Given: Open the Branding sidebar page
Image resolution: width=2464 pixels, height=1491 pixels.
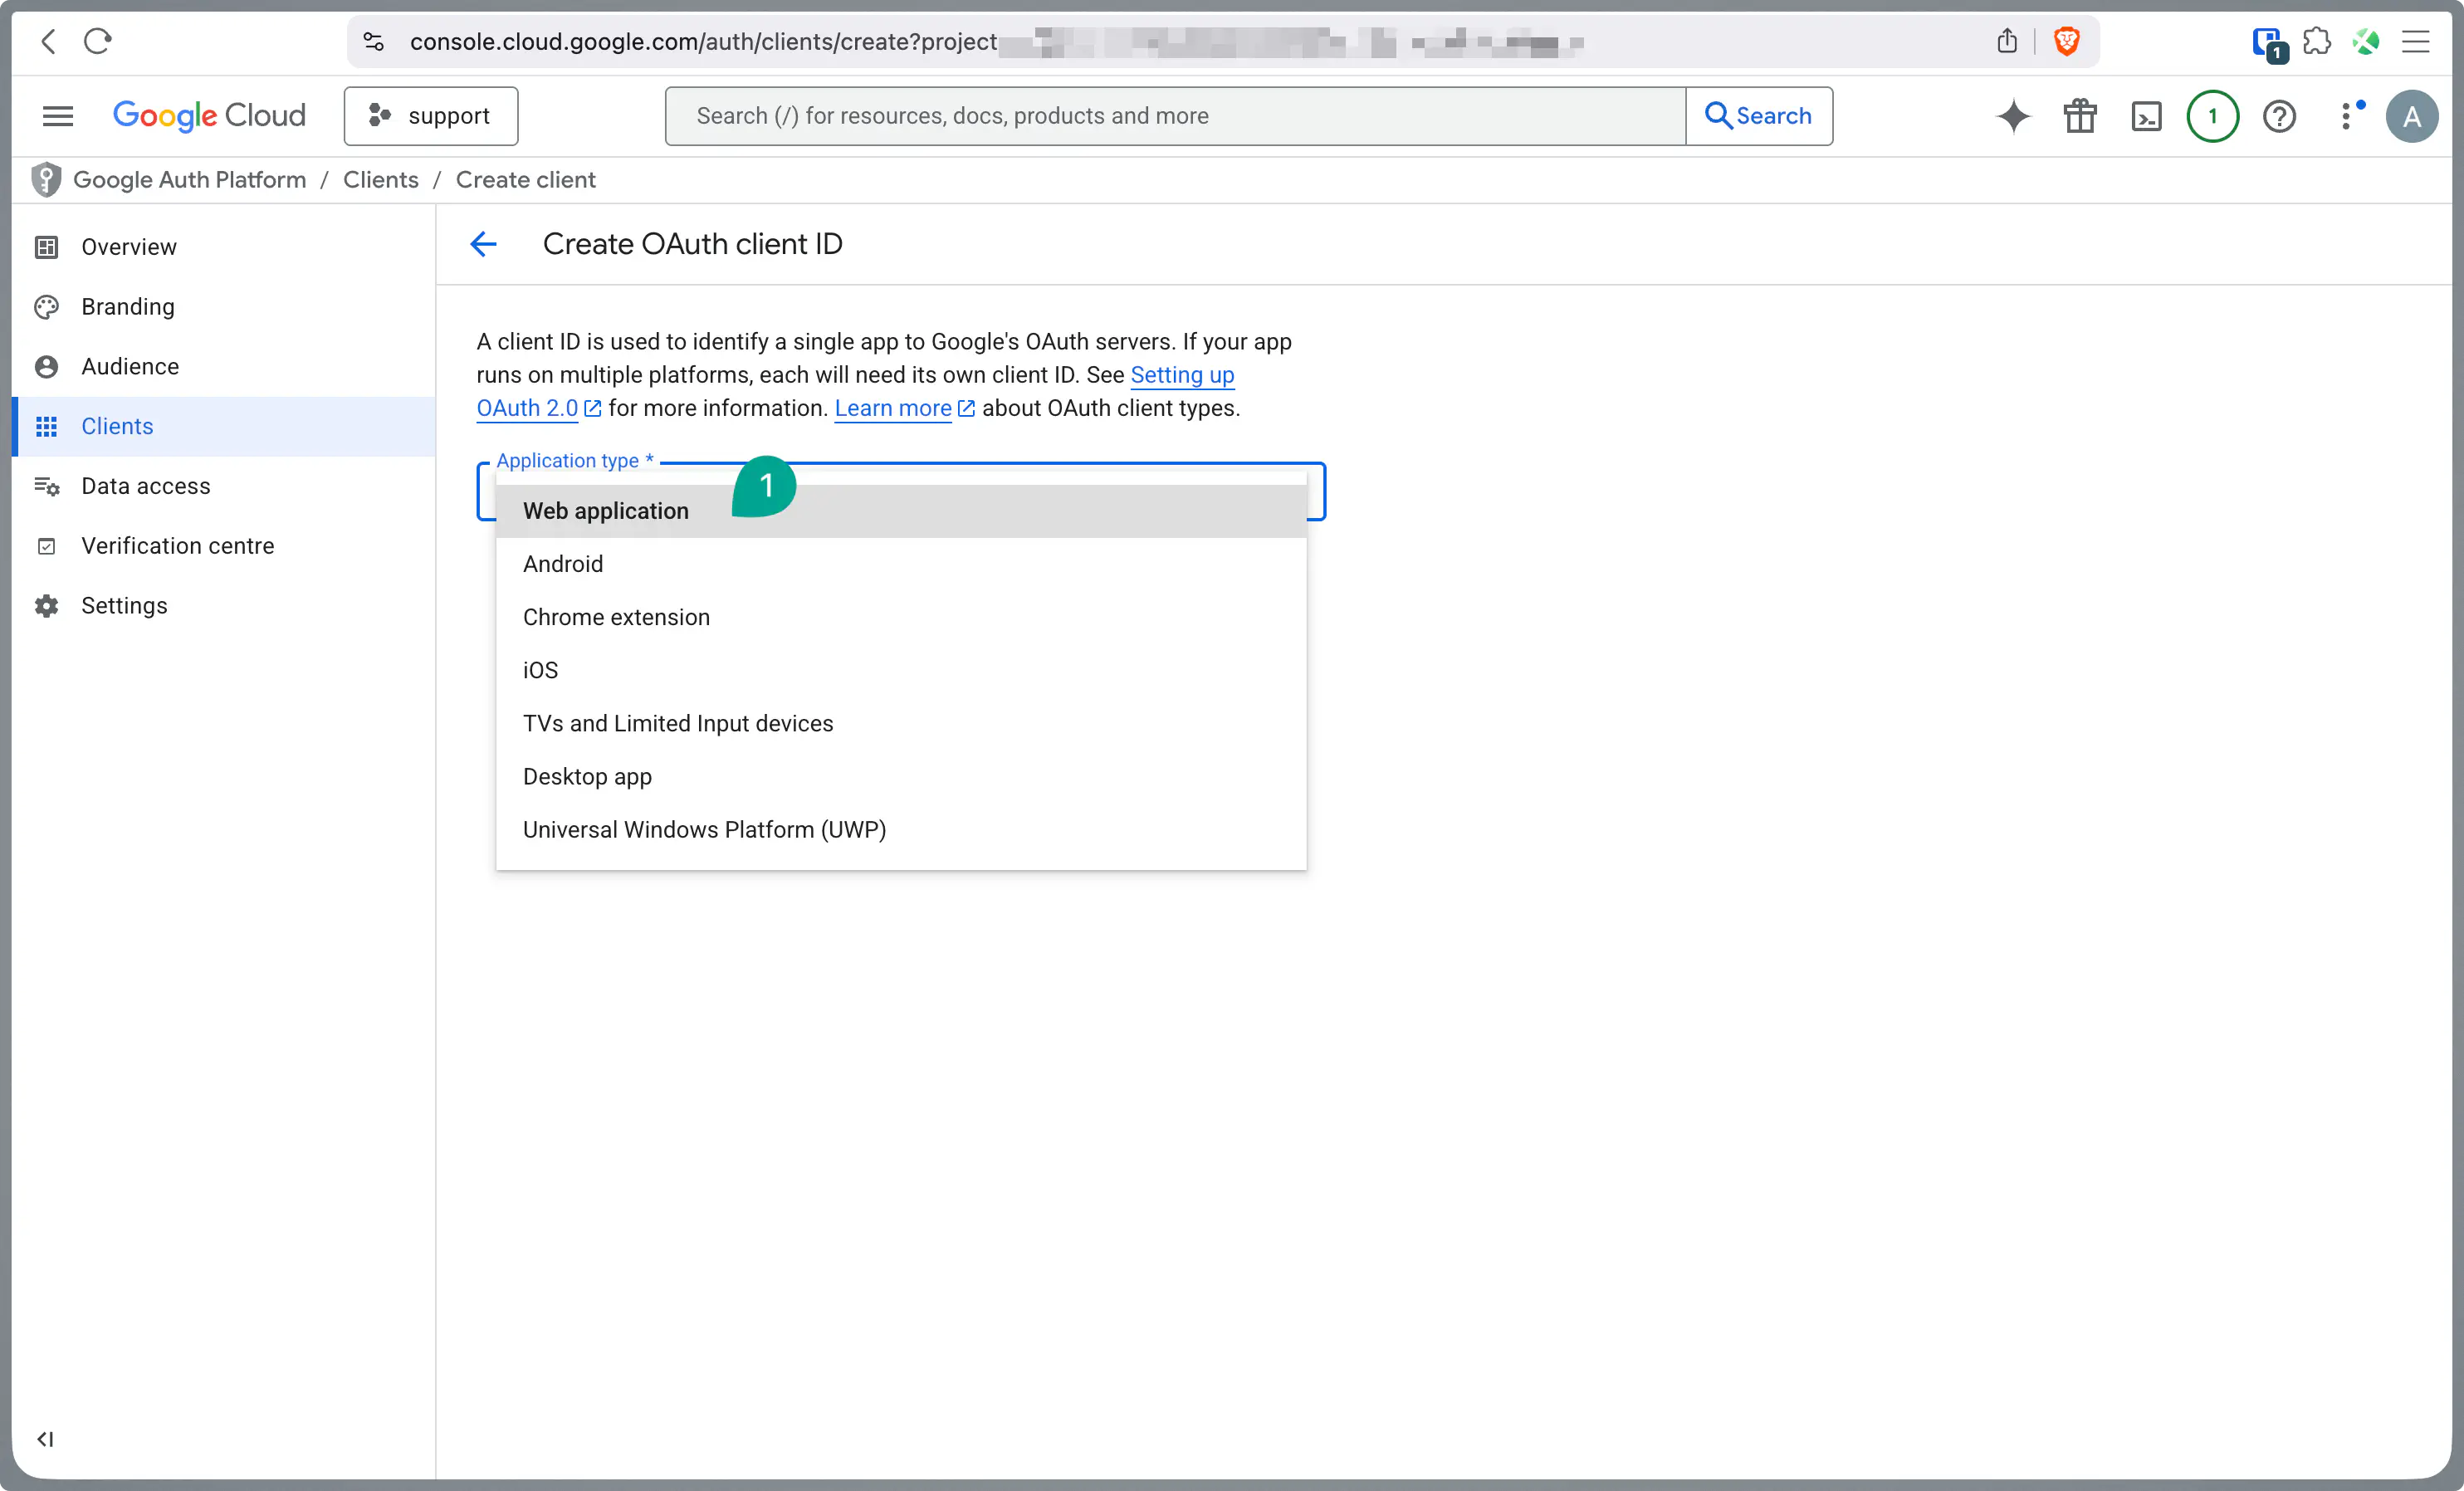Looking at the screenshot, I should tap(128, 307).
